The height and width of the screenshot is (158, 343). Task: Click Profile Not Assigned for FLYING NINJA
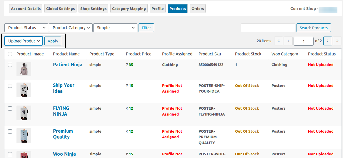[x=172, y=111]
